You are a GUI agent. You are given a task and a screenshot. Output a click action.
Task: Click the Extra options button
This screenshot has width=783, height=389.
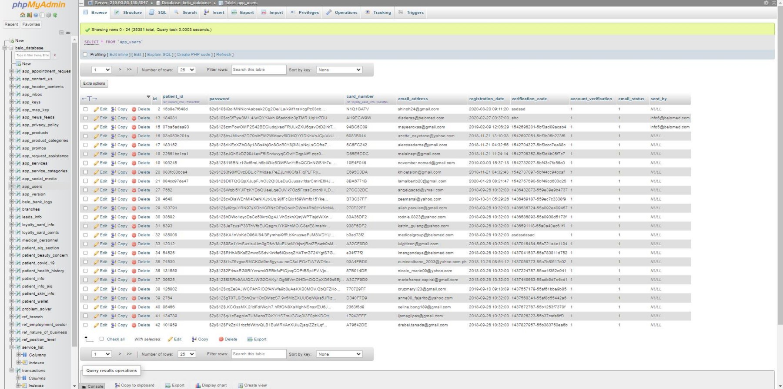[x=94, y=83]
